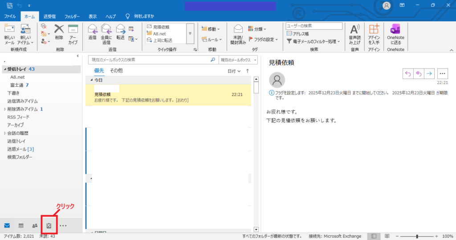Image resolution: width=456 pixels, height=240 pixels.
Task: Click Send to OneNote icon
Action: pos(395,30)
